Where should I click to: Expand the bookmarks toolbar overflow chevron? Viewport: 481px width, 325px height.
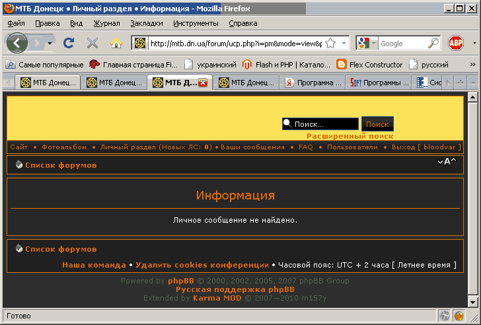(472, 65)
